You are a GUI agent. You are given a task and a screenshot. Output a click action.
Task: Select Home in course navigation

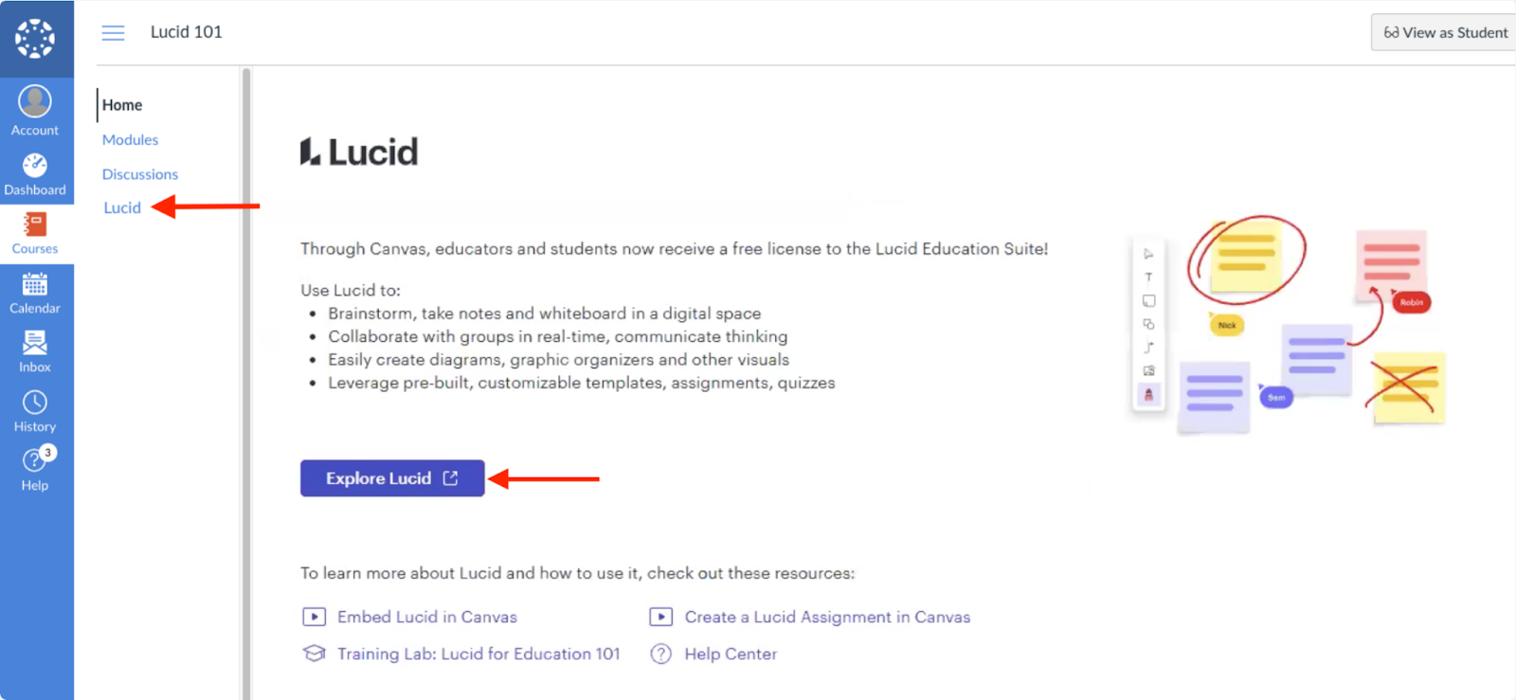tap(122, 105)
